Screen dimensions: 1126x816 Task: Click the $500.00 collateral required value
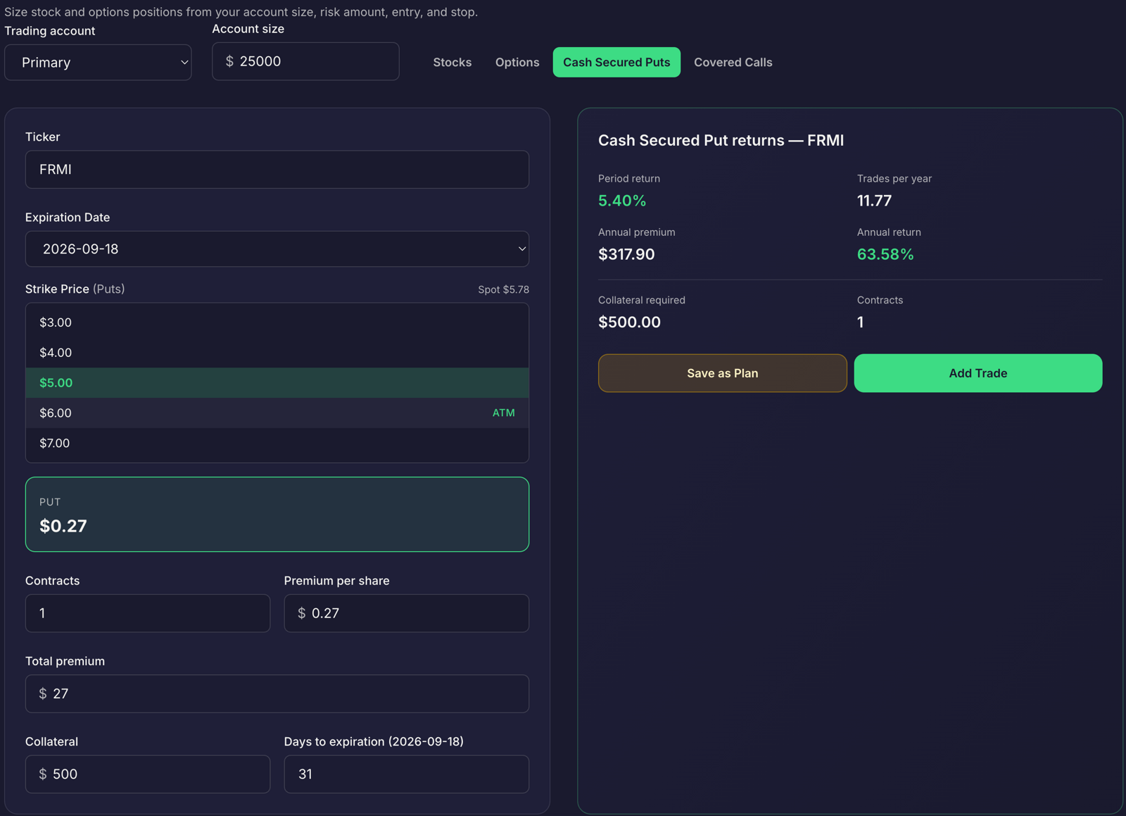[x=629, y=322]
